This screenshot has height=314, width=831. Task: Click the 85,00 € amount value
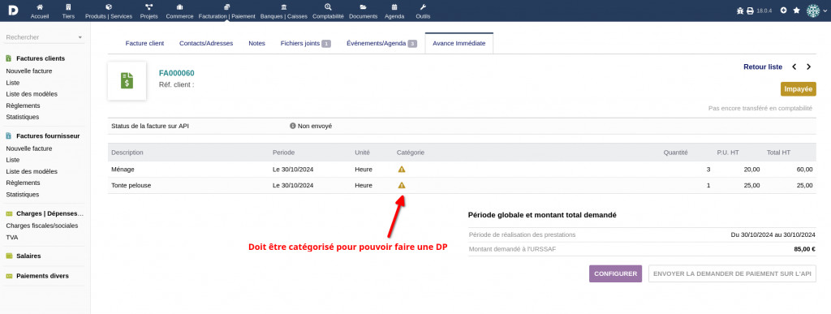coord(804,249)
